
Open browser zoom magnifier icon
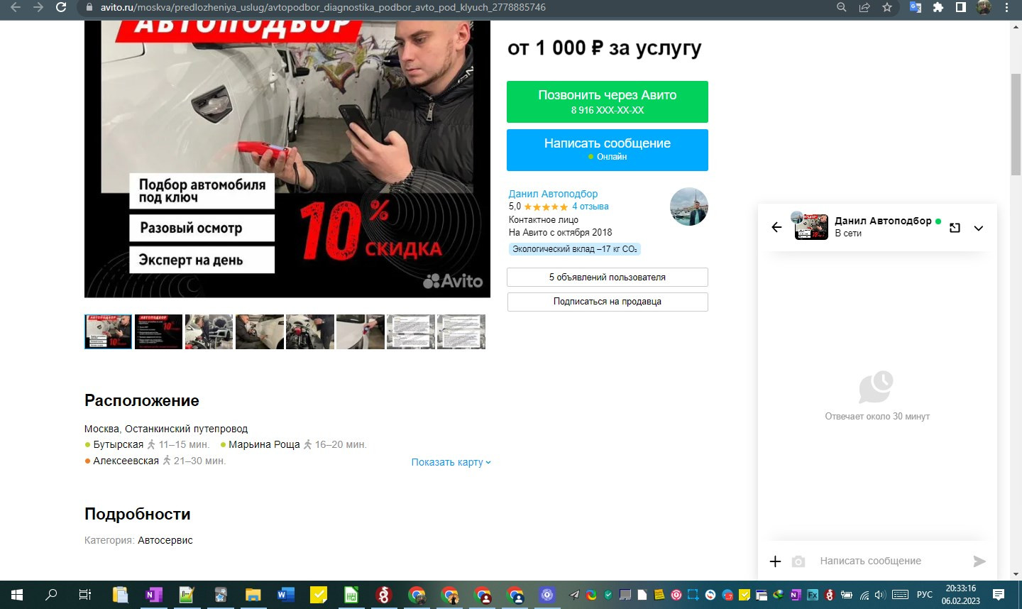tap(842, 7)
